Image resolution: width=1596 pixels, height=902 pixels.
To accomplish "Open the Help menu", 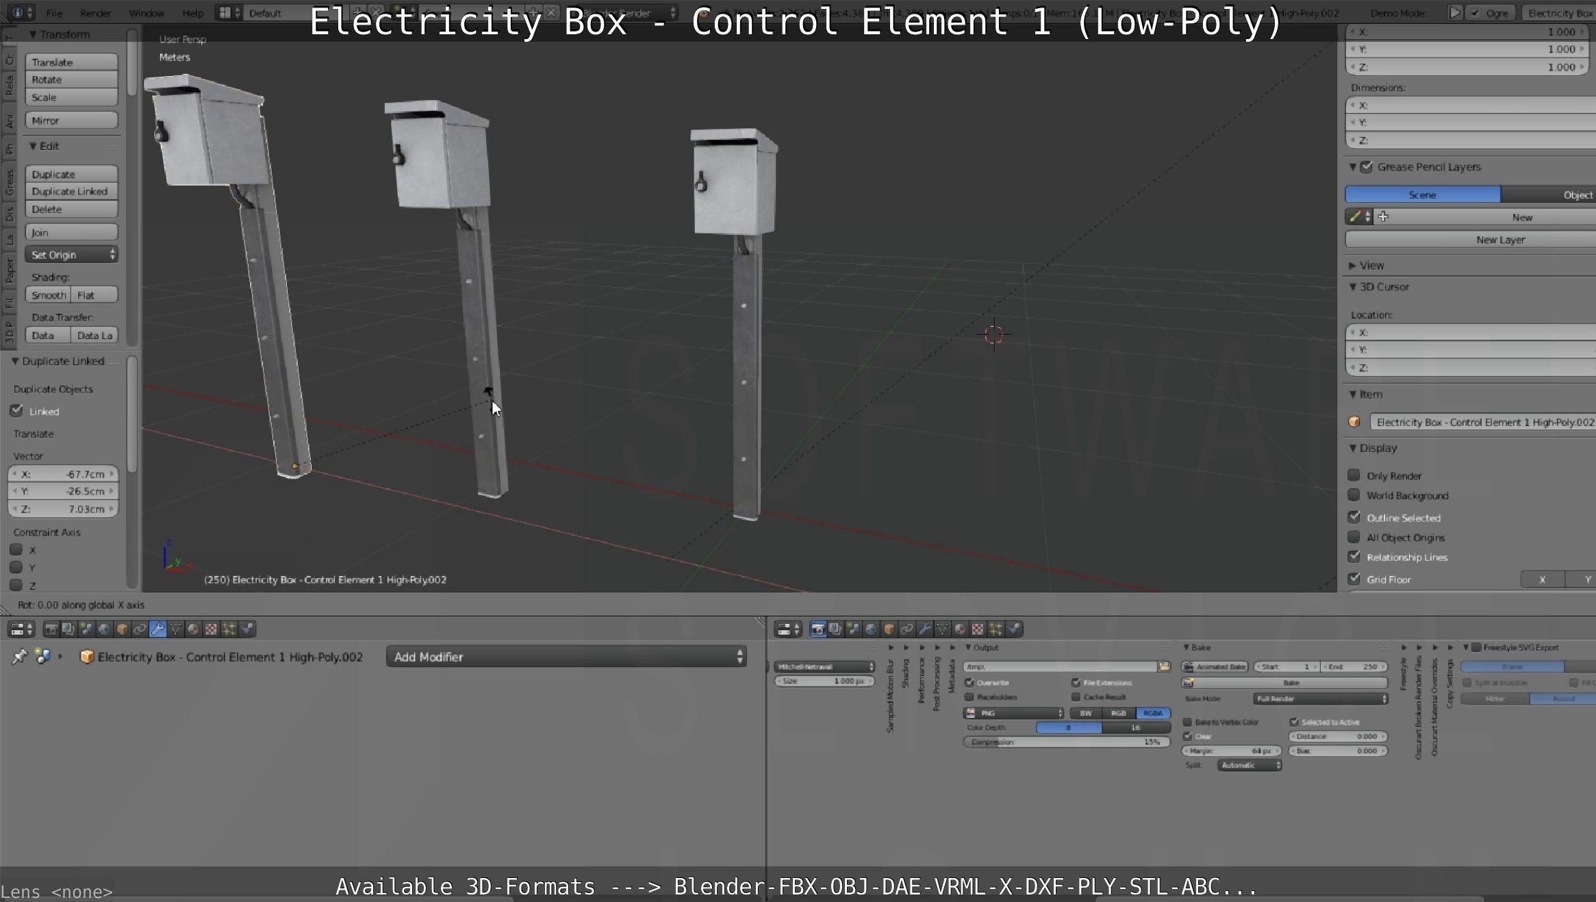I will click(x=192, y=13).
